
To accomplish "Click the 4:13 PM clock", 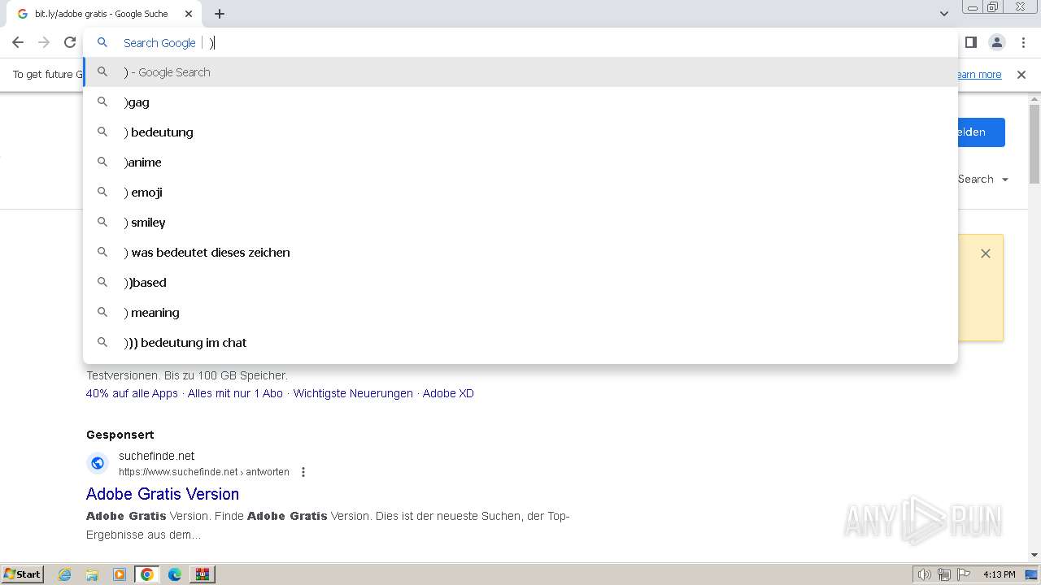I will coord(999,574).
